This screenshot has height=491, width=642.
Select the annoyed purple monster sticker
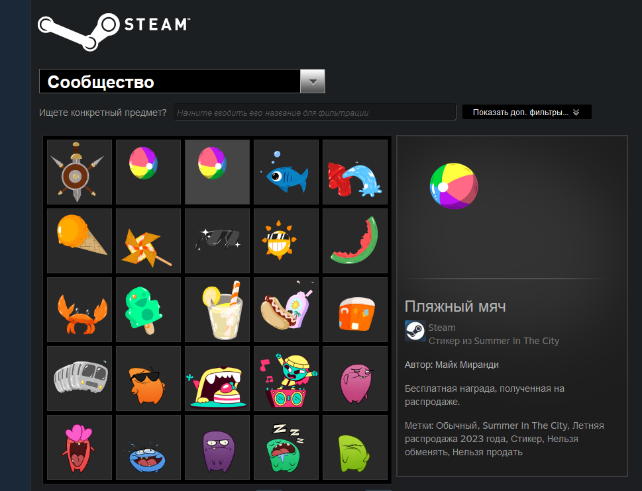pyautogui.click(x=217, y=447)
